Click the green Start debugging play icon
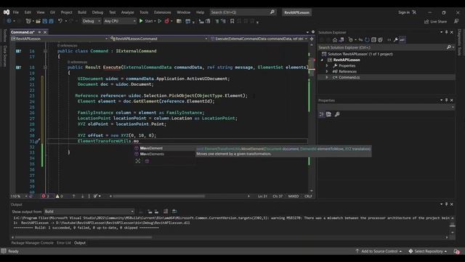This screenshot has width=465, height=262. (x=141, y=21)
